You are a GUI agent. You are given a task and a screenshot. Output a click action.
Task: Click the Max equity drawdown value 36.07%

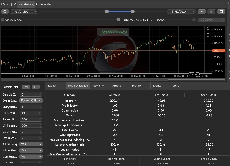[x=115, y=125]
